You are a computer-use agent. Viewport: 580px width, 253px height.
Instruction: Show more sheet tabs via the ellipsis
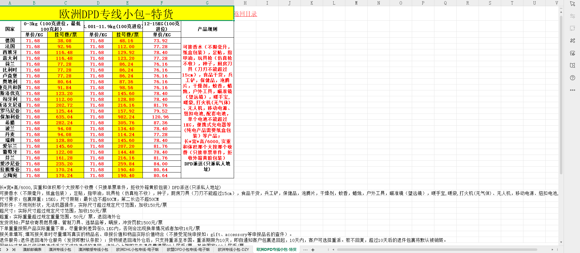305,250
